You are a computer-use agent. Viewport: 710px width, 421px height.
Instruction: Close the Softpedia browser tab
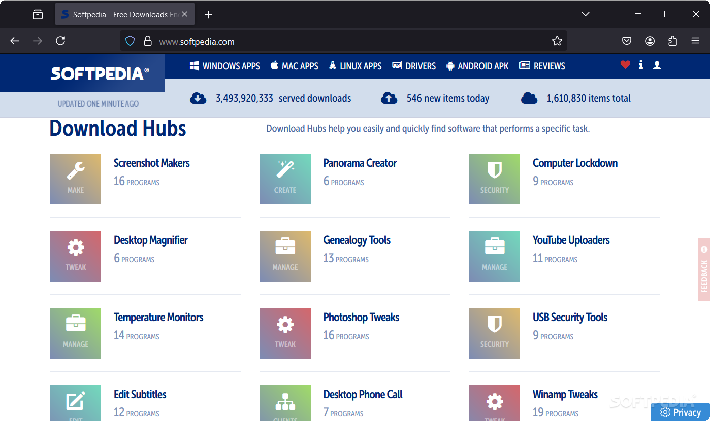coord(185,14)
